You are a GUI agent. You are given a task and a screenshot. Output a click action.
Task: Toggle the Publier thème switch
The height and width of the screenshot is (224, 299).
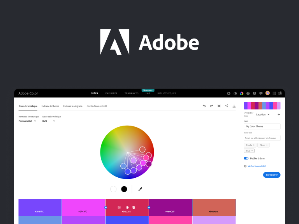pos(246,158)
